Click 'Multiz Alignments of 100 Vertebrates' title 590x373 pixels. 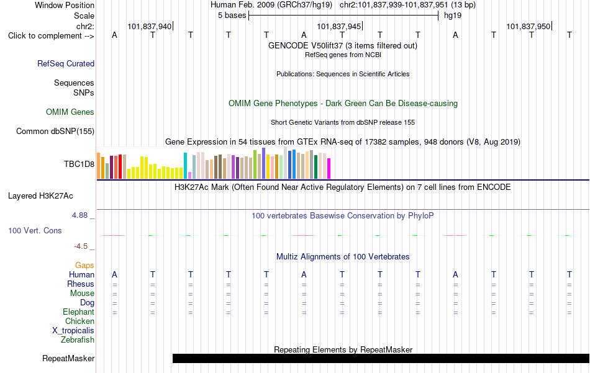pos(343,257)
